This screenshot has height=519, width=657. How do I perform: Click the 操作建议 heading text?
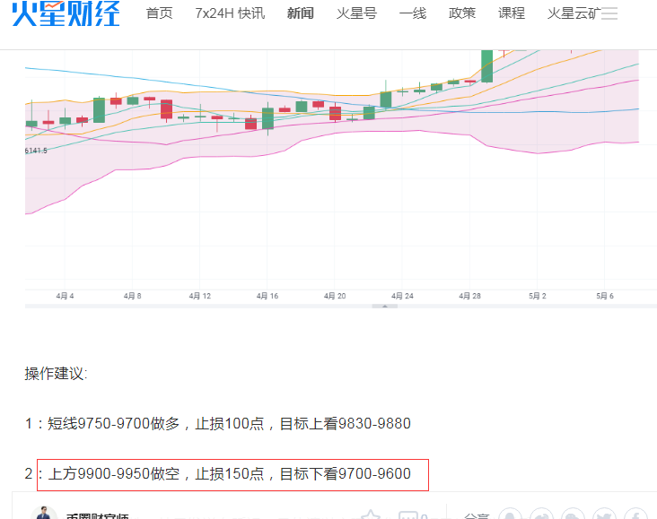tap(56, 374)
